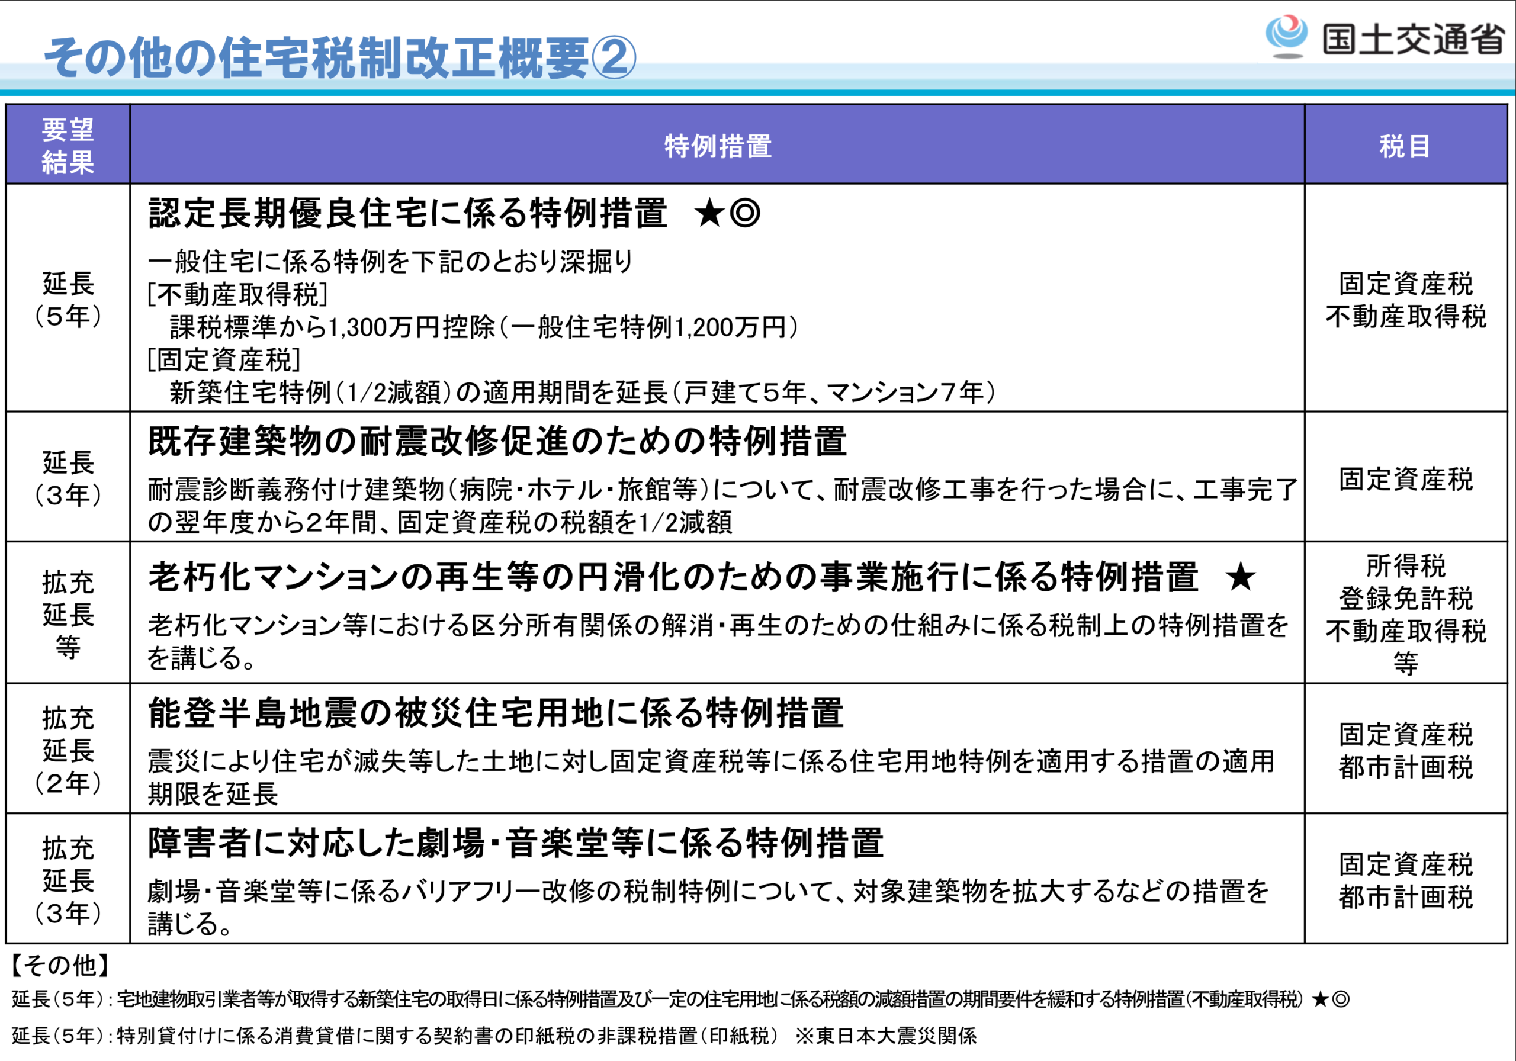The image size is (1516, 1061).
Task: Click the circled number 2 in title
Action: pyautogui.click(x=614, y=57)
